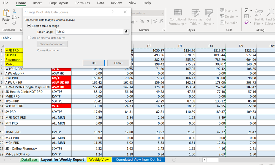
Task: Open Conditional Formatting menu
Action: tap(178, 17)
